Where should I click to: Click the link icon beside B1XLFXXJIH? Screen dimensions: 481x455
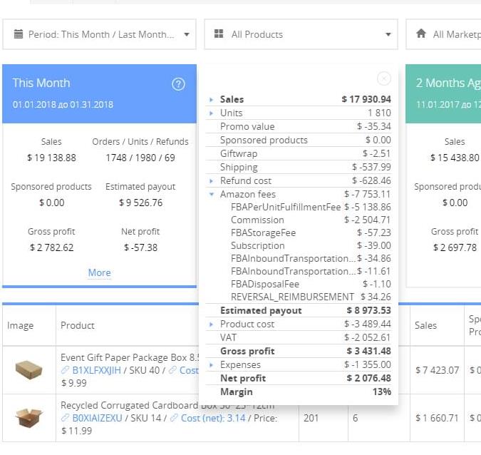point(66,370)
